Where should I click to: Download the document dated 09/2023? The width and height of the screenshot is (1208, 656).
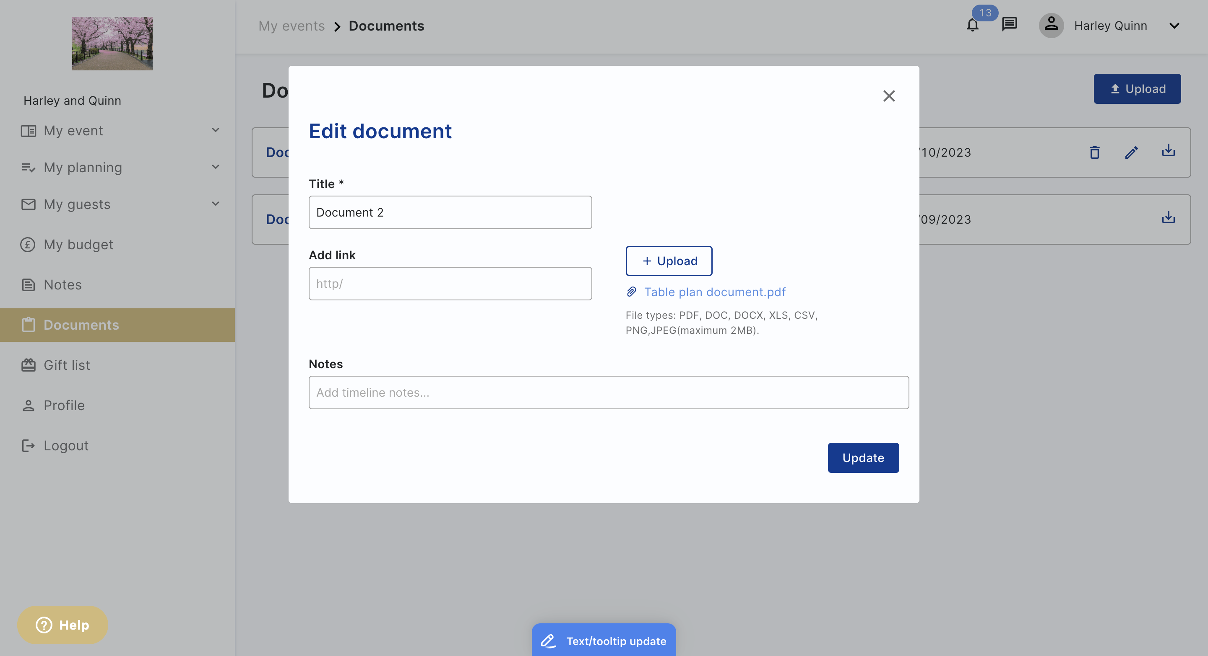(1168, 218)
